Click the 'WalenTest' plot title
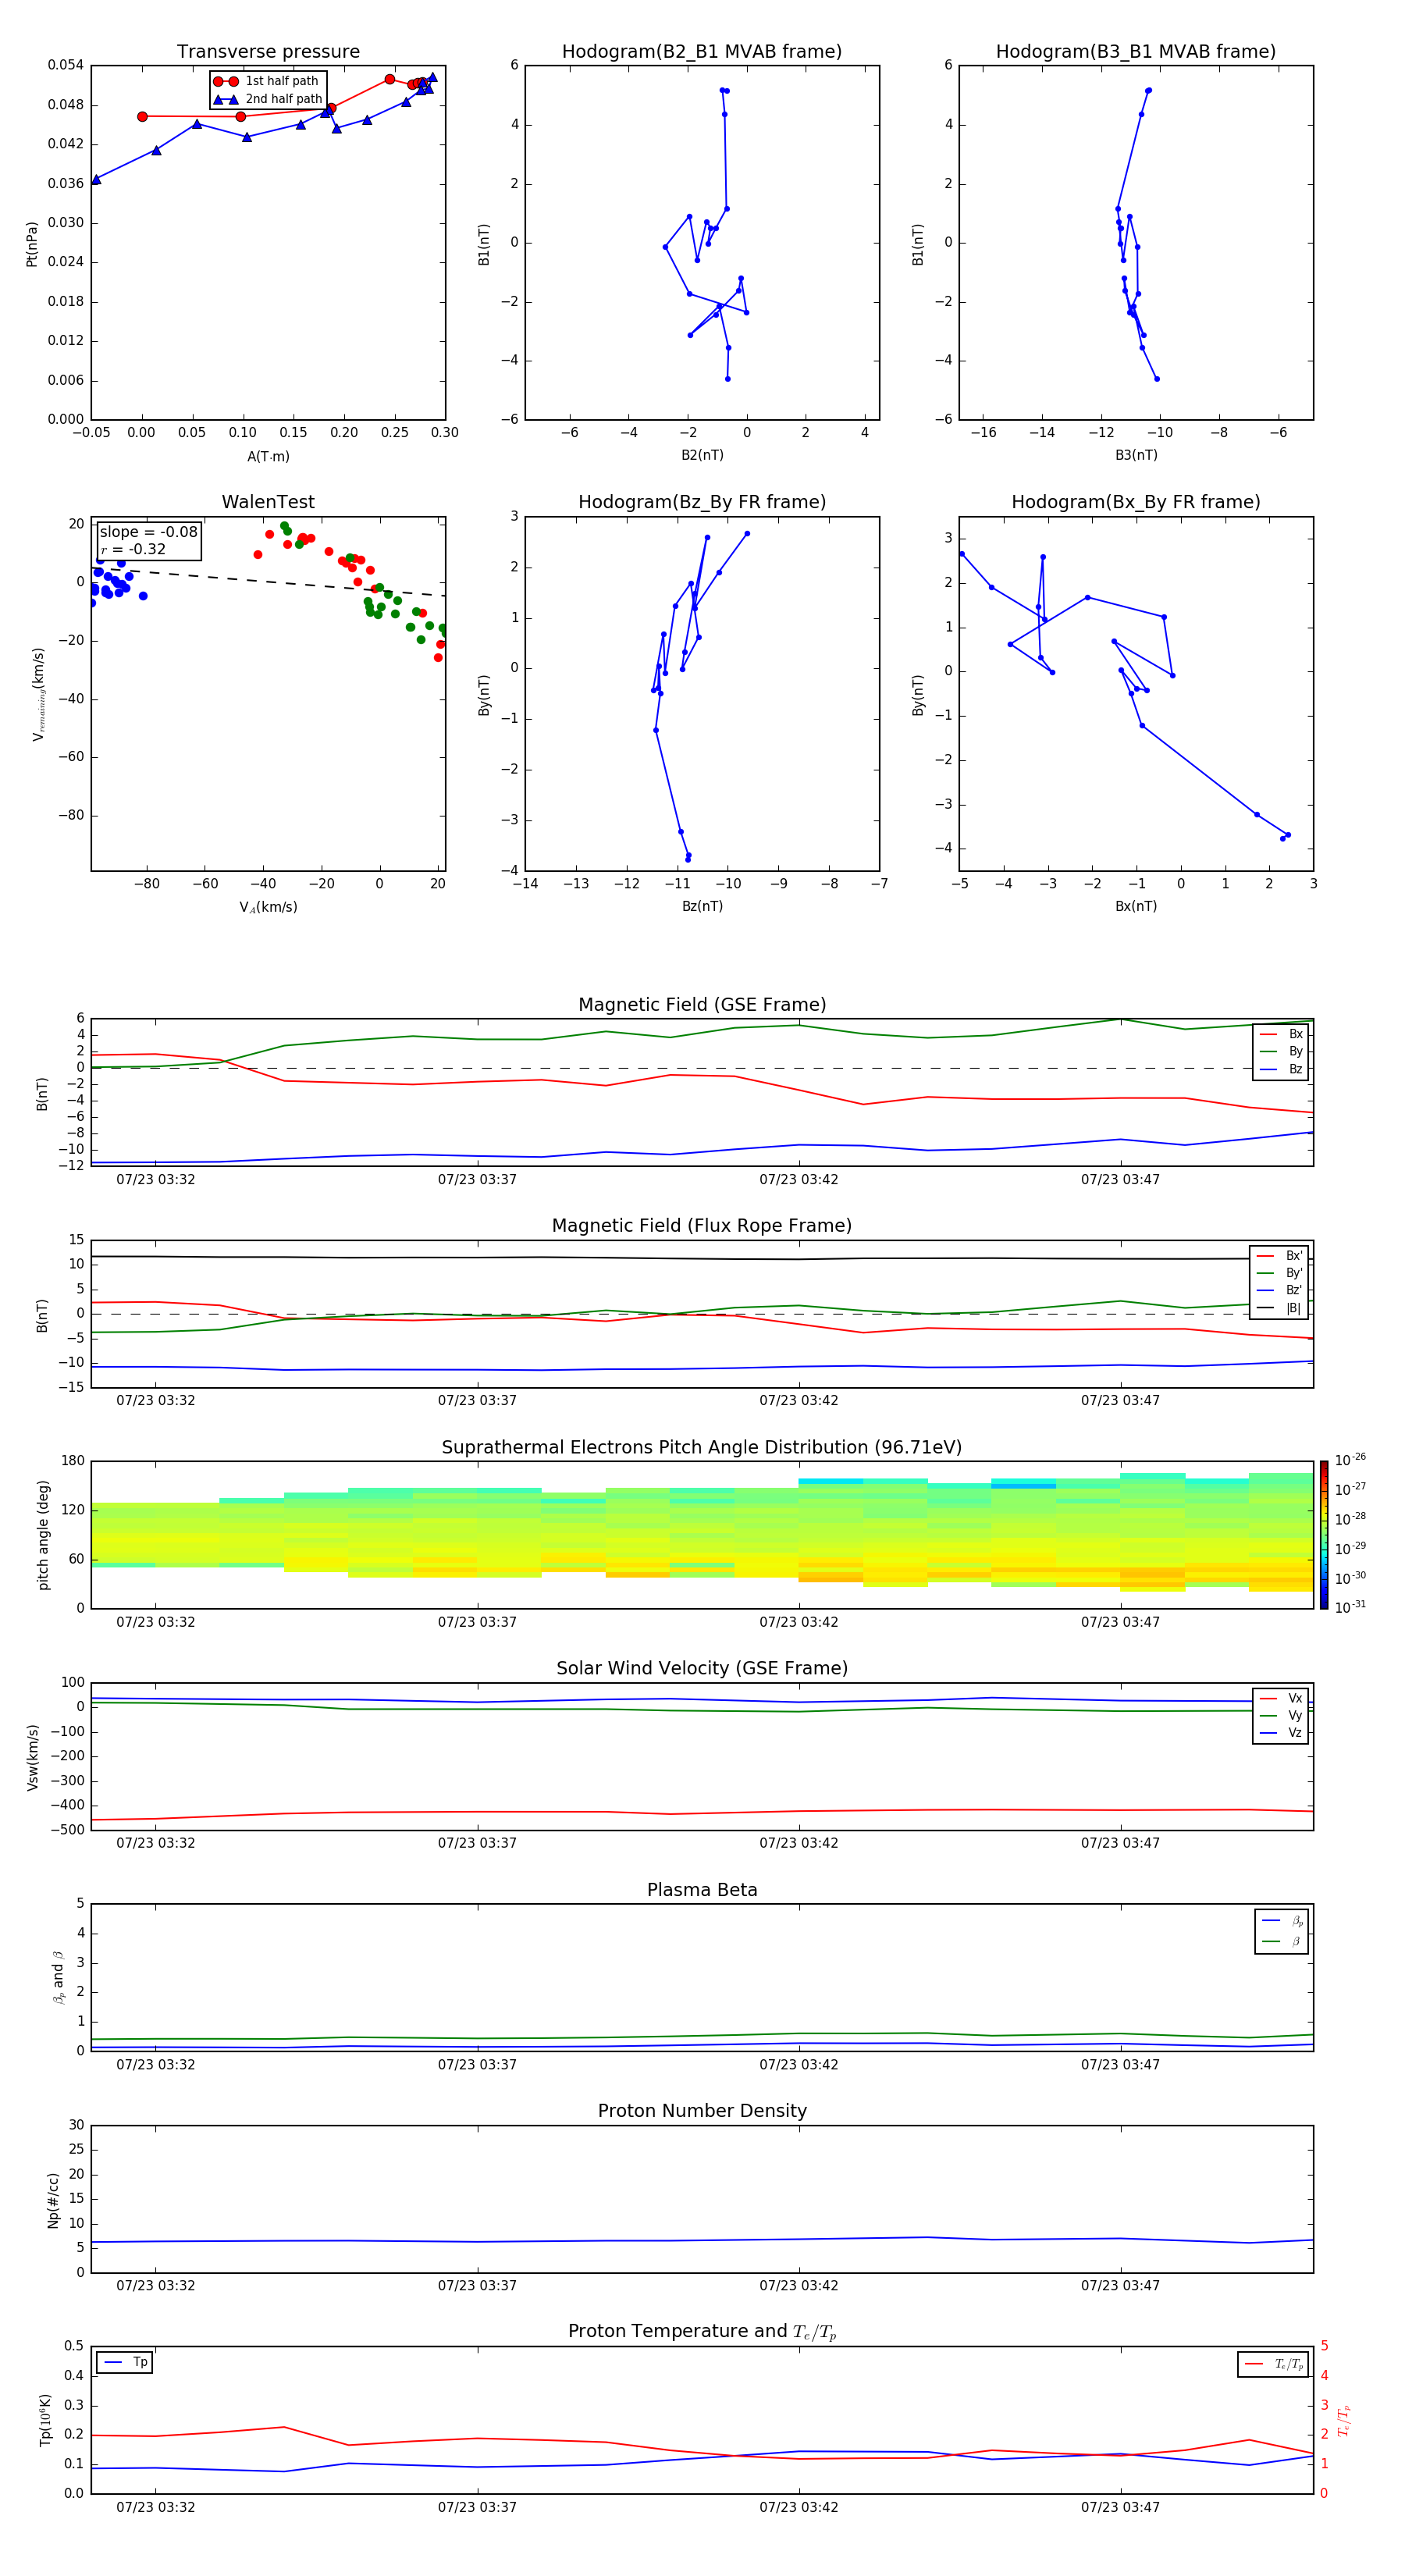 [268, 502]
